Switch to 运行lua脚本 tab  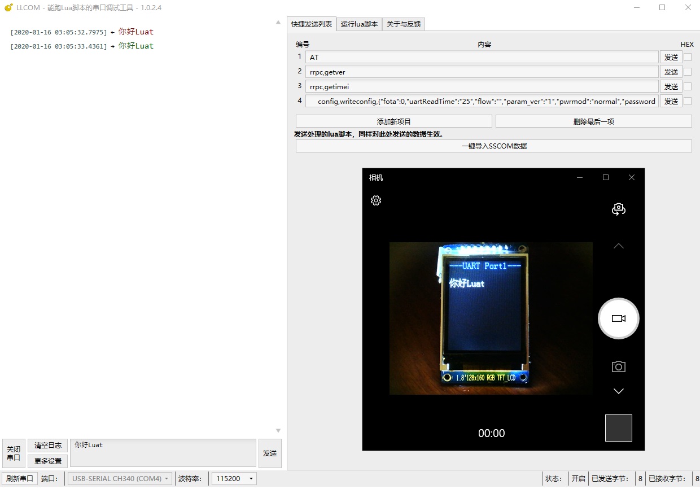(359, 24)
